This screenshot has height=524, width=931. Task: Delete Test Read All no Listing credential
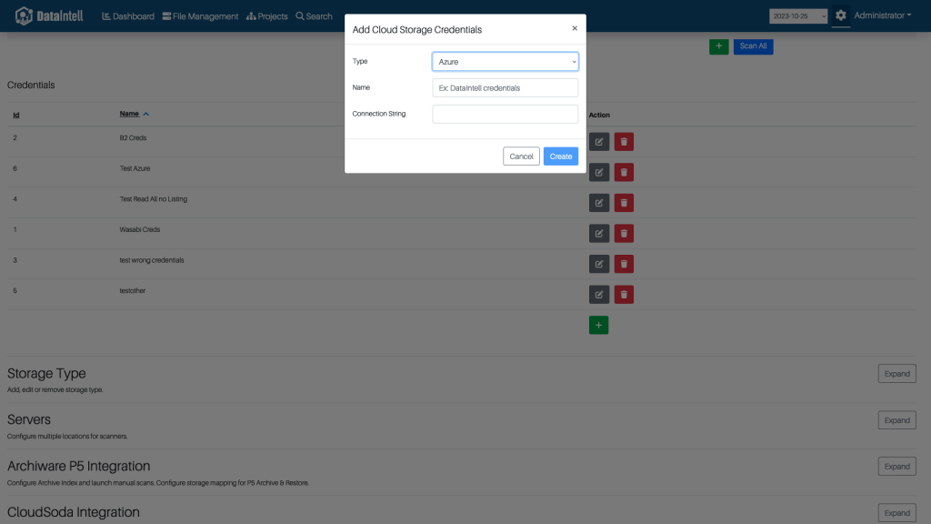point(624,203)
